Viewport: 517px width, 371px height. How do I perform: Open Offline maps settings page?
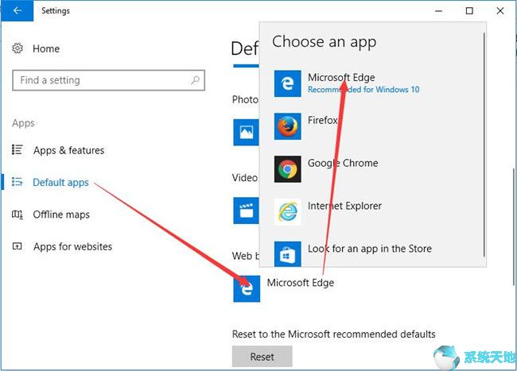[61, 214]
